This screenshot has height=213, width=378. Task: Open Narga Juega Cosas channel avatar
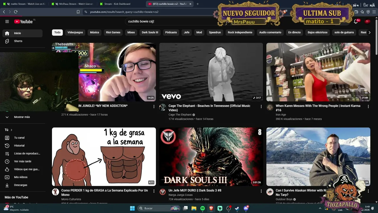pos(163,192)
